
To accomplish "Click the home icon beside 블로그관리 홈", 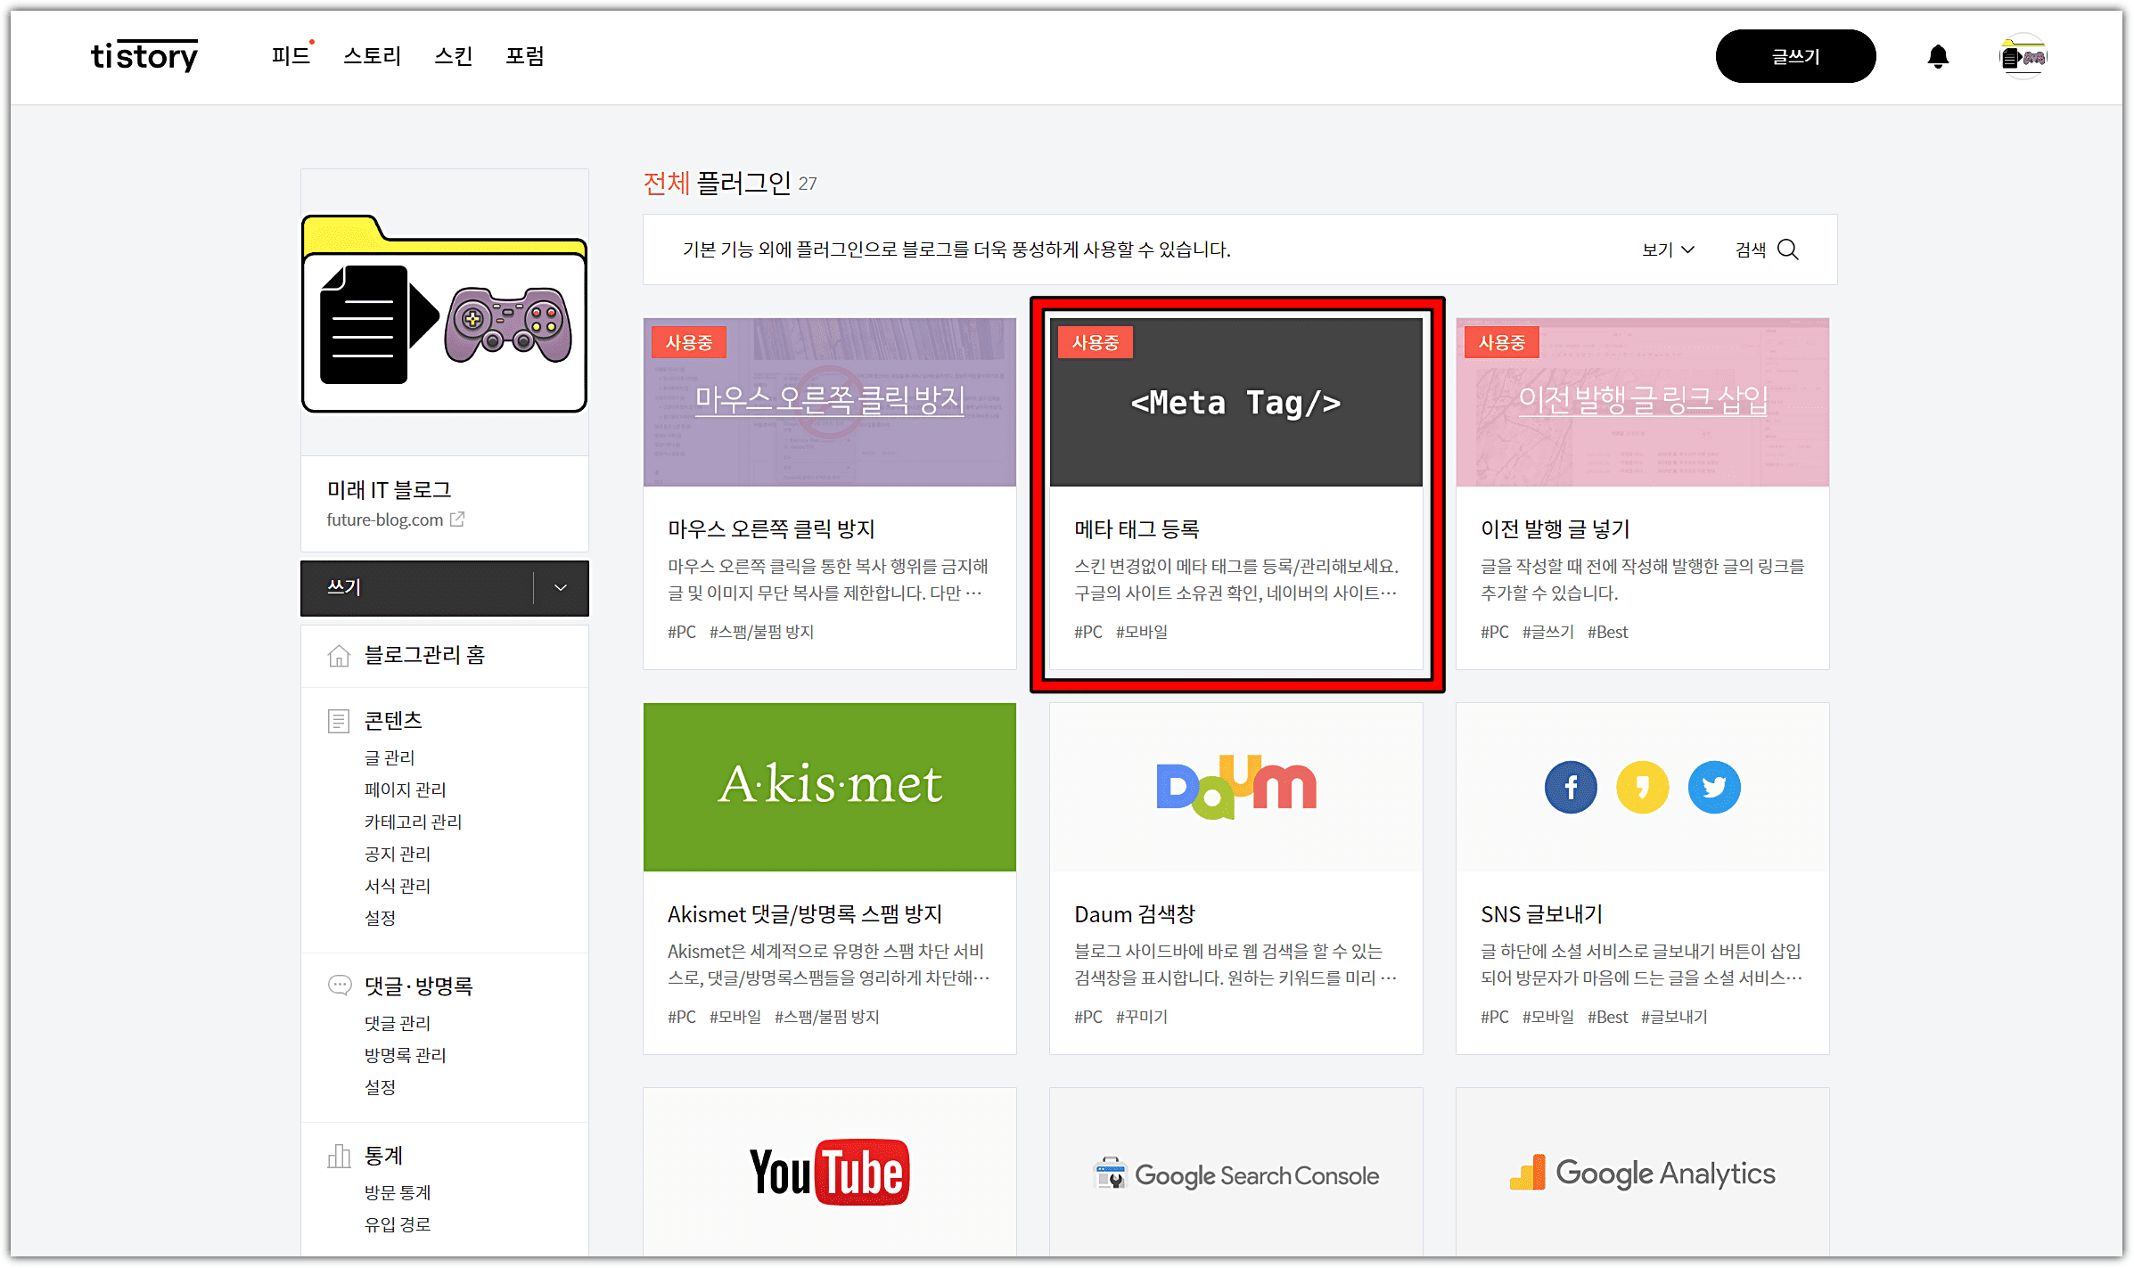I will click(339, 655).
